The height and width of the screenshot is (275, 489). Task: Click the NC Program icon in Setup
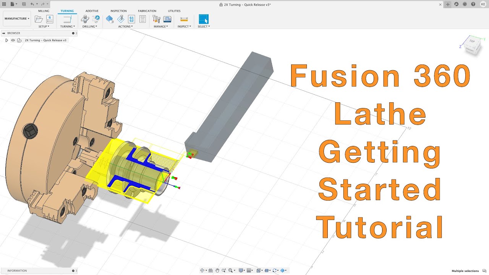[50, 19]
